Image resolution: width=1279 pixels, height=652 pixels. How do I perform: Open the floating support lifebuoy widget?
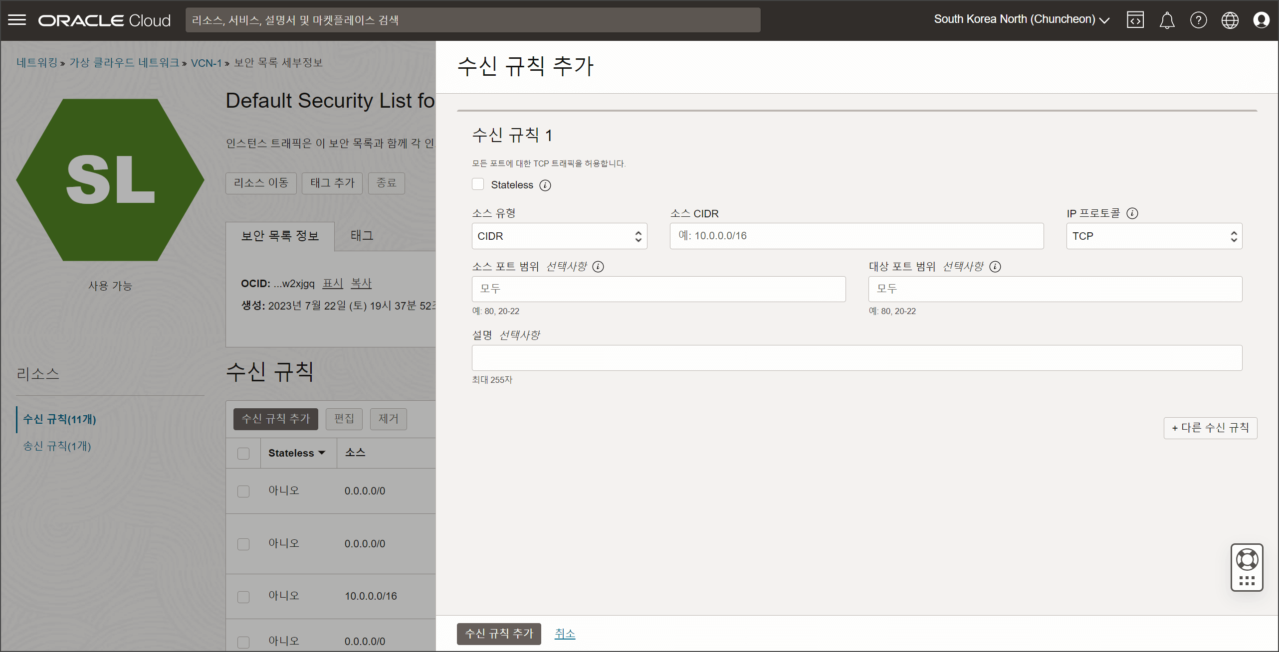pos(1247,567)
